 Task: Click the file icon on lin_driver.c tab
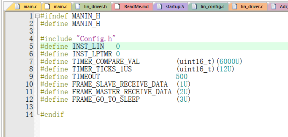click(235, 7)
